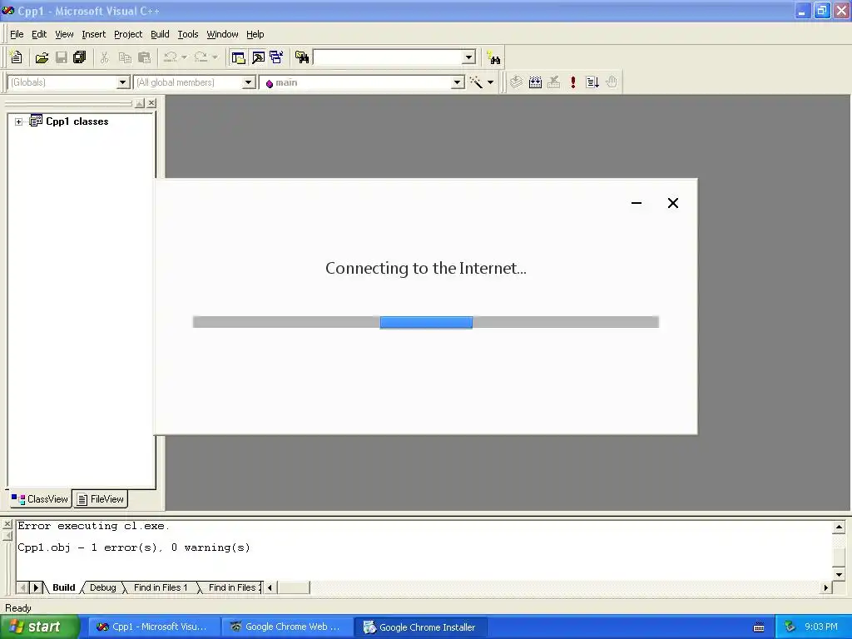This screenshot has width=852, height=639.
Task: Open the Help menu
Action: click(255, 34)
